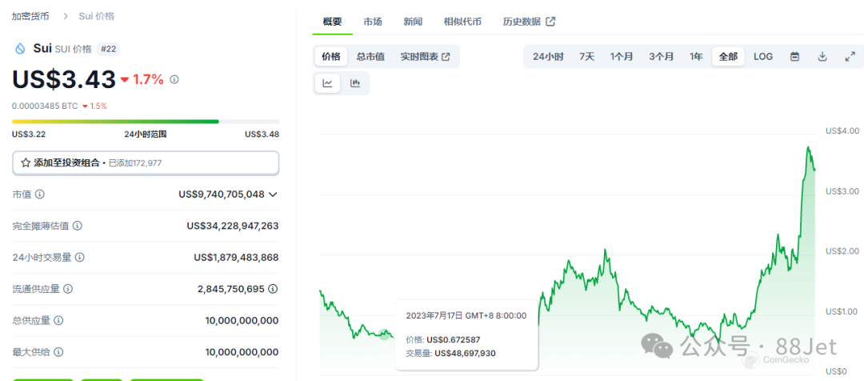Open the 相似代币 tab
Image resolution: width=864 pixels, height=381 pixels.
tap(463, 22)
